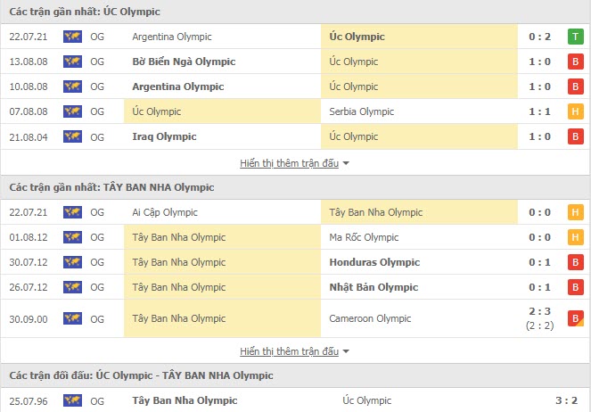Click the competition flag icon in the Cameroon Olympic row
Image resolution: width=591 pixels, height=412 pixels.
click(x=72, y=318)
